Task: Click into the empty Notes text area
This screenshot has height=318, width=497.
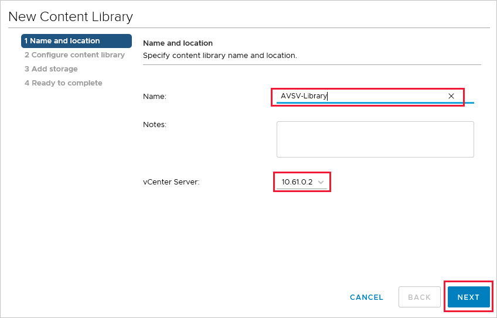Action: (375, 139)
